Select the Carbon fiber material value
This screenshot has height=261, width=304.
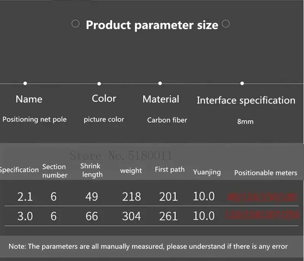click(167, 120)
